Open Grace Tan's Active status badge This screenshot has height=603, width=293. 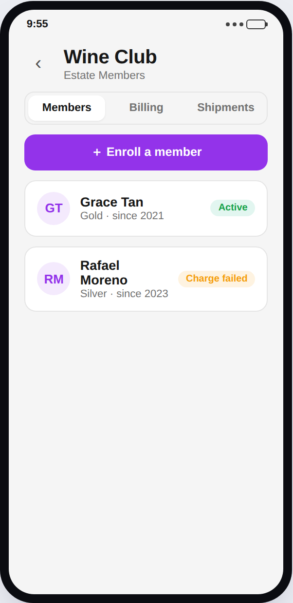point(233,207)
